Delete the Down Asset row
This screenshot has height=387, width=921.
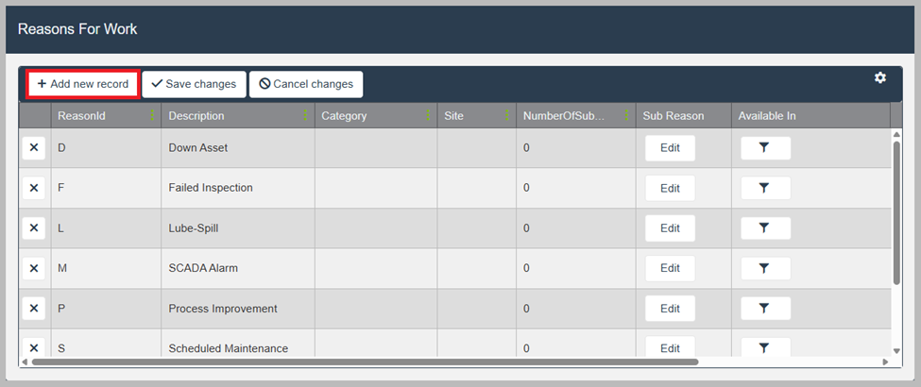point(34,148)
